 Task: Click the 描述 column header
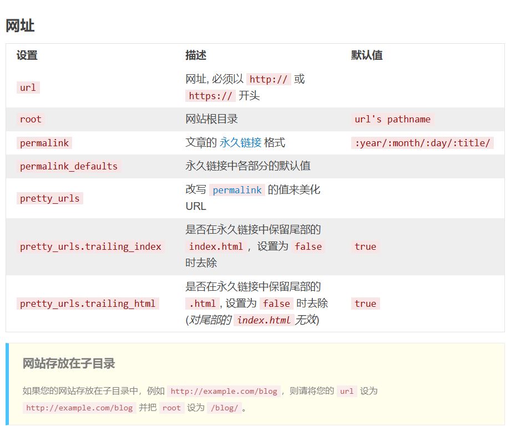pos(196,55)
